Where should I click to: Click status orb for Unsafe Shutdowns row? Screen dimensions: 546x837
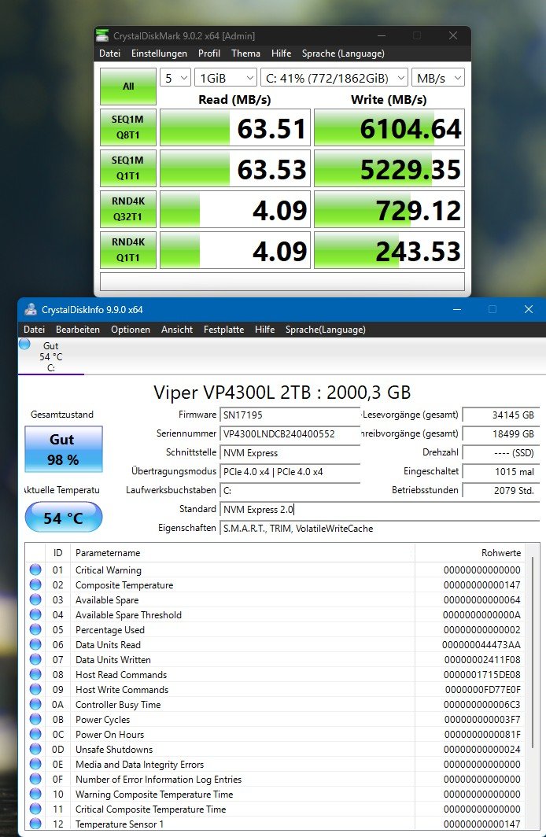click(35, 749)
